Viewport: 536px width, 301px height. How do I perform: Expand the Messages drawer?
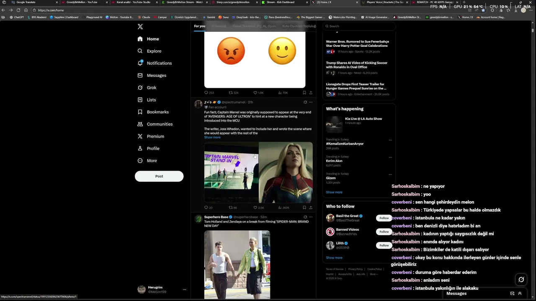click(x=520, y=293)
